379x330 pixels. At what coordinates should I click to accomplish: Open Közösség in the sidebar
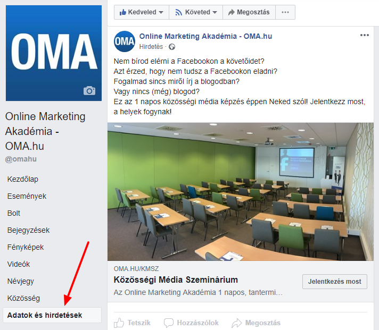23,298
